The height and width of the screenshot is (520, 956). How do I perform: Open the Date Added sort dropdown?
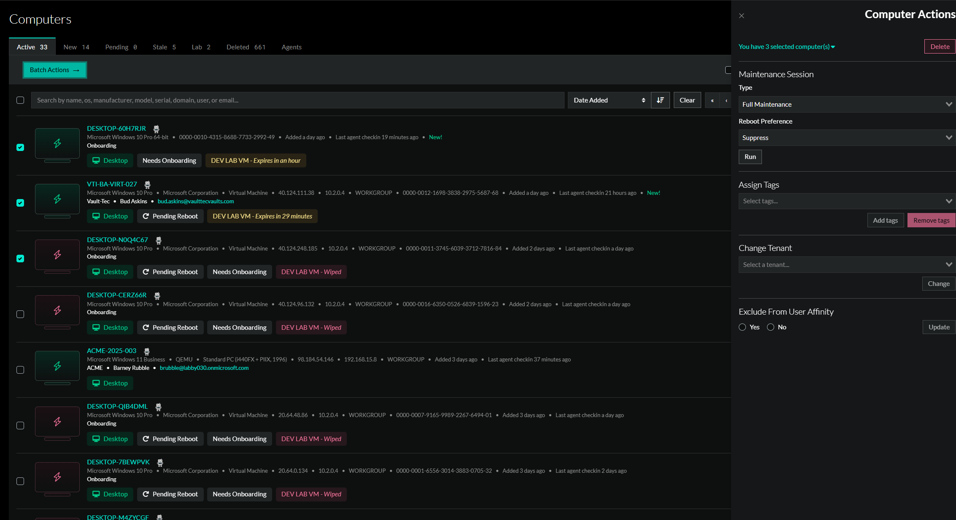click(x=609, y=100)
